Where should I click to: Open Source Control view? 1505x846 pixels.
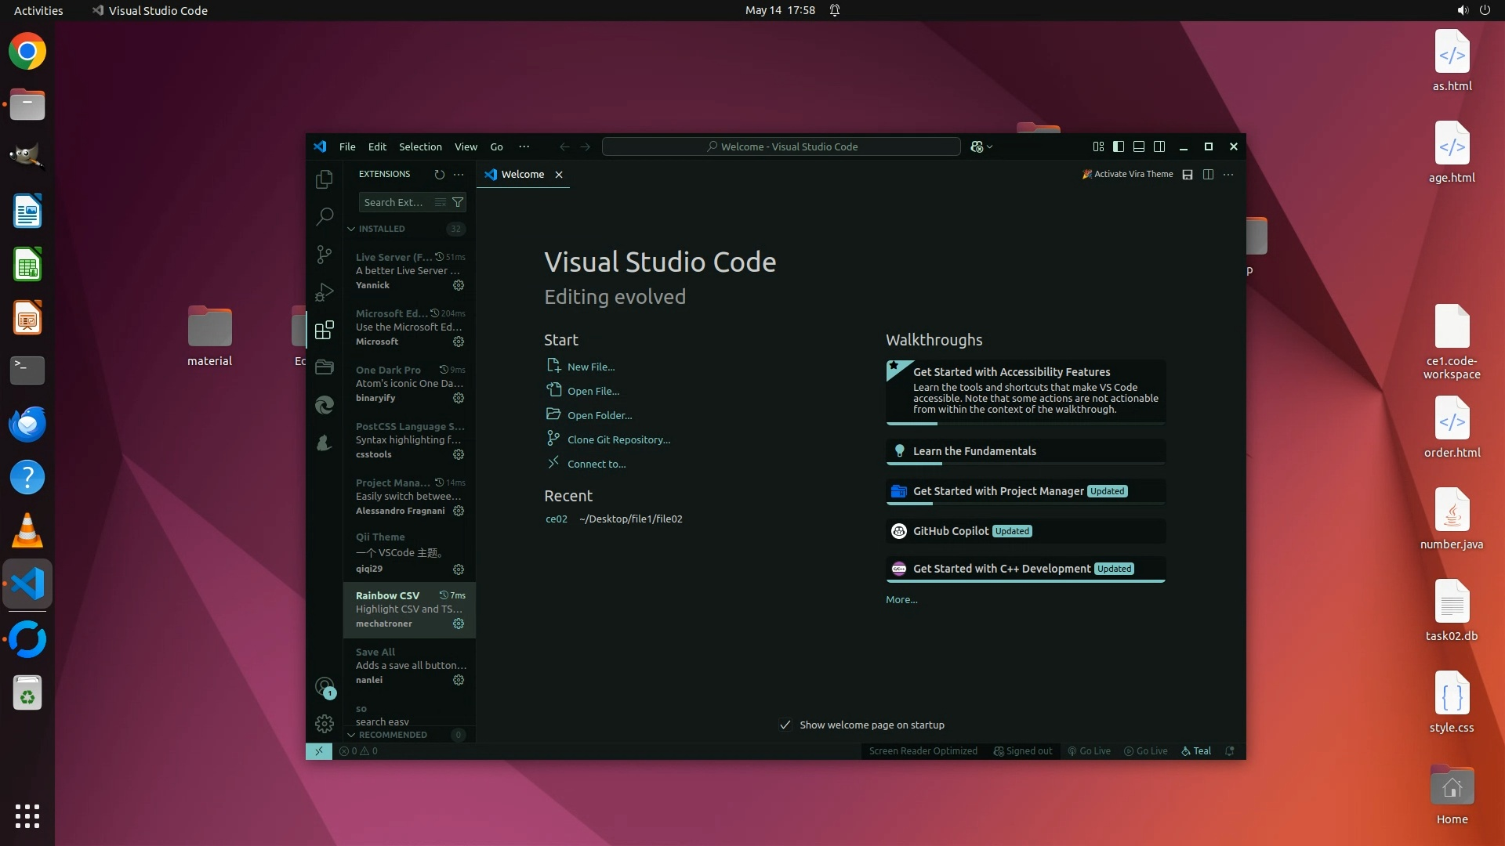[324, 254]
